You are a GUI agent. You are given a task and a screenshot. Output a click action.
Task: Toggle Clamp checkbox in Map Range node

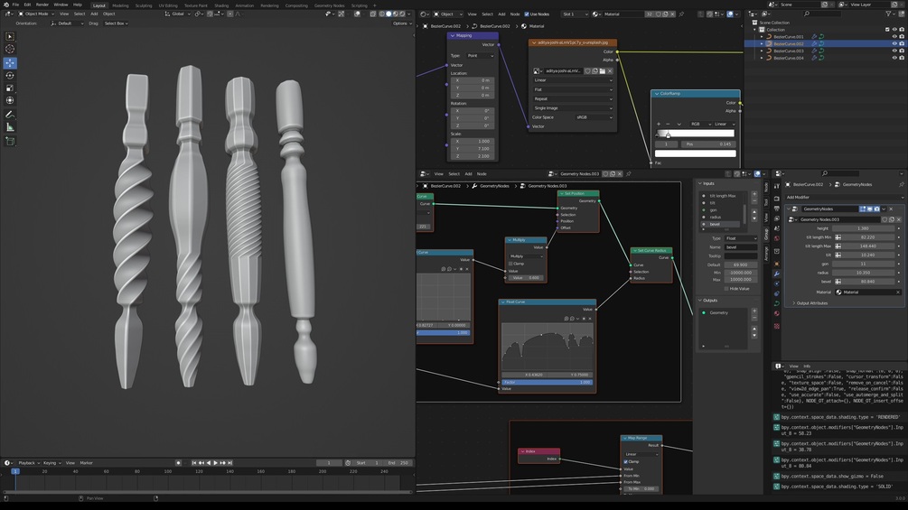click(x=625, y=461)
